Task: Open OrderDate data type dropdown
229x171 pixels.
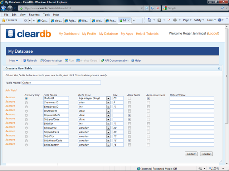Action: [108, 111]
